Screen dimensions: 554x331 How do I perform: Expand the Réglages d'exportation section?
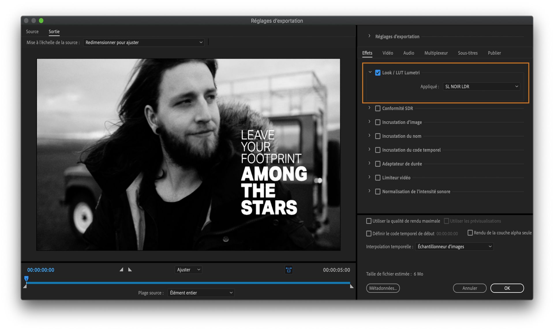click(369, 36)
